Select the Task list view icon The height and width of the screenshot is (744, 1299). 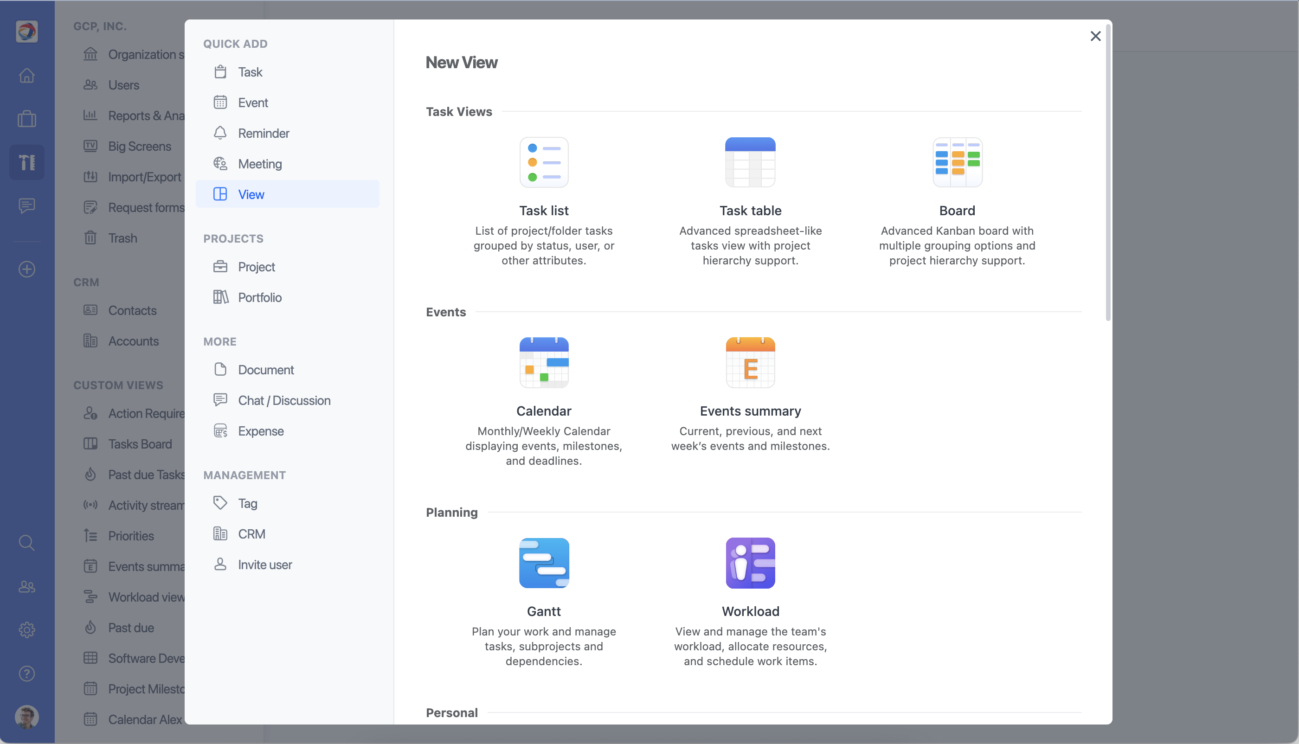(544, 162)
